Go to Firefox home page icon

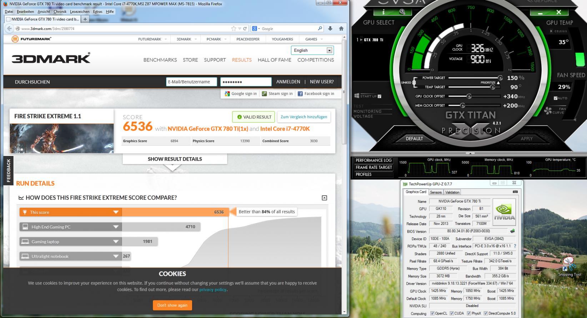click(x=341, y=29)
